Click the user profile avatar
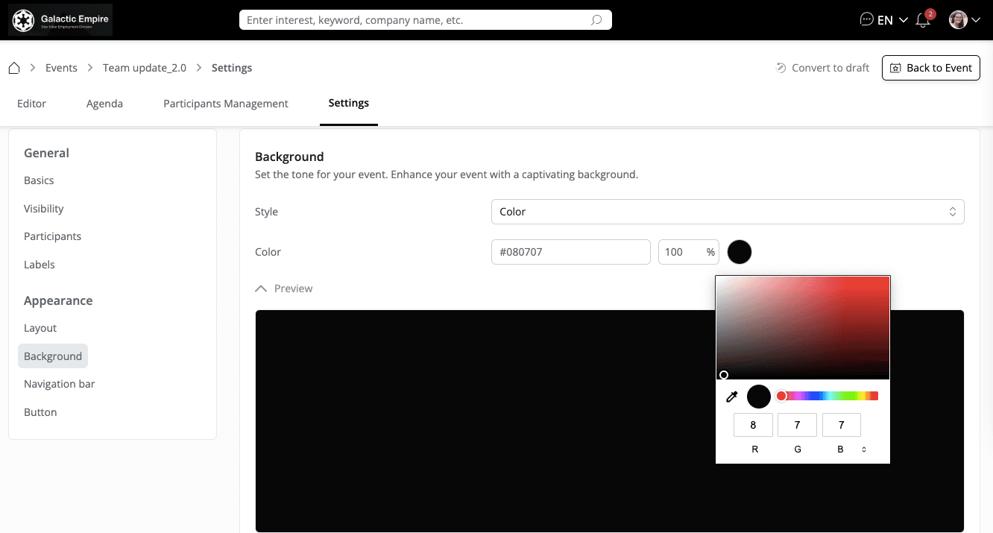The height and width of the screenshot is (533, 993). tap(958, 20)
